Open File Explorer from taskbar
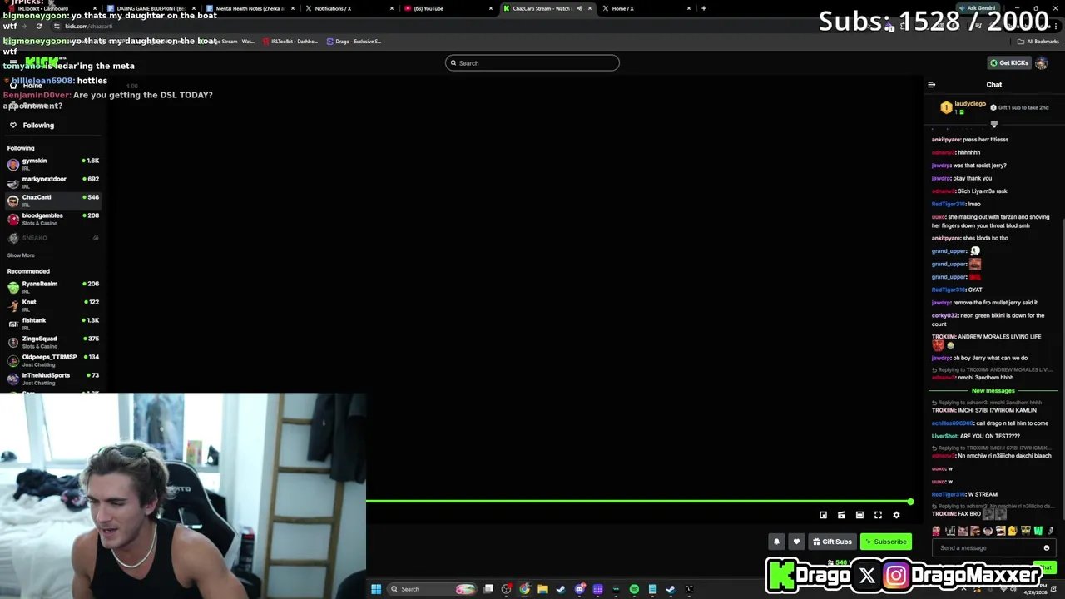Viewport: 1065px width, 599px height. tap(542, 589)
